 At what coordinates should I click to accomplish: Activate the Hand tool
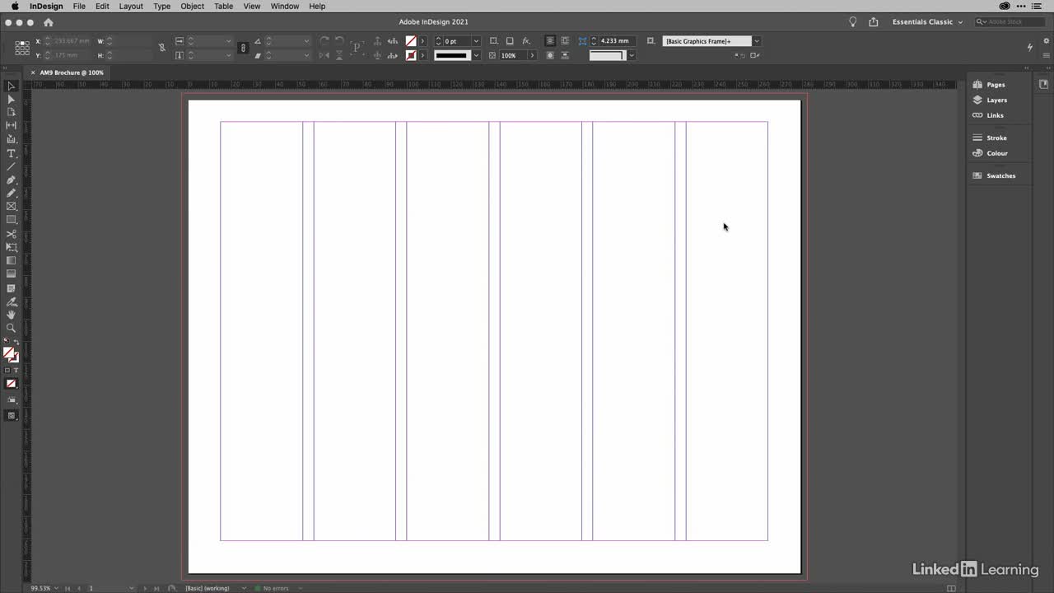pos(12,315)
